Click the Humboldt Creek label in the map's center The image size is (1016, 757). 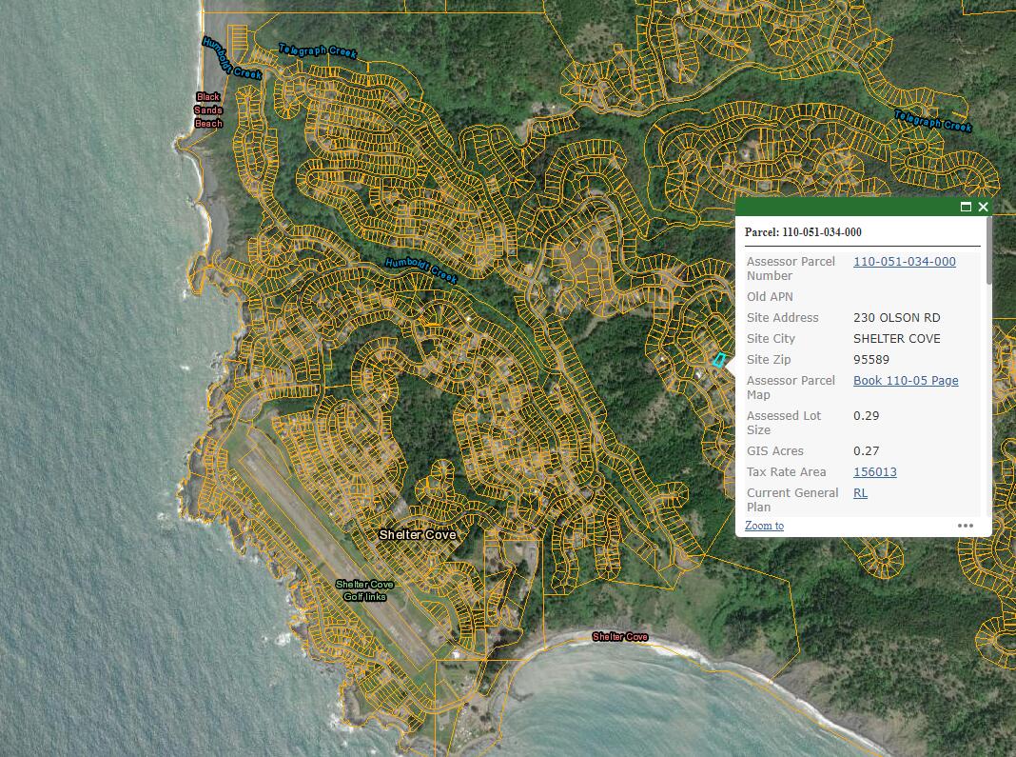tap(421, 270)
